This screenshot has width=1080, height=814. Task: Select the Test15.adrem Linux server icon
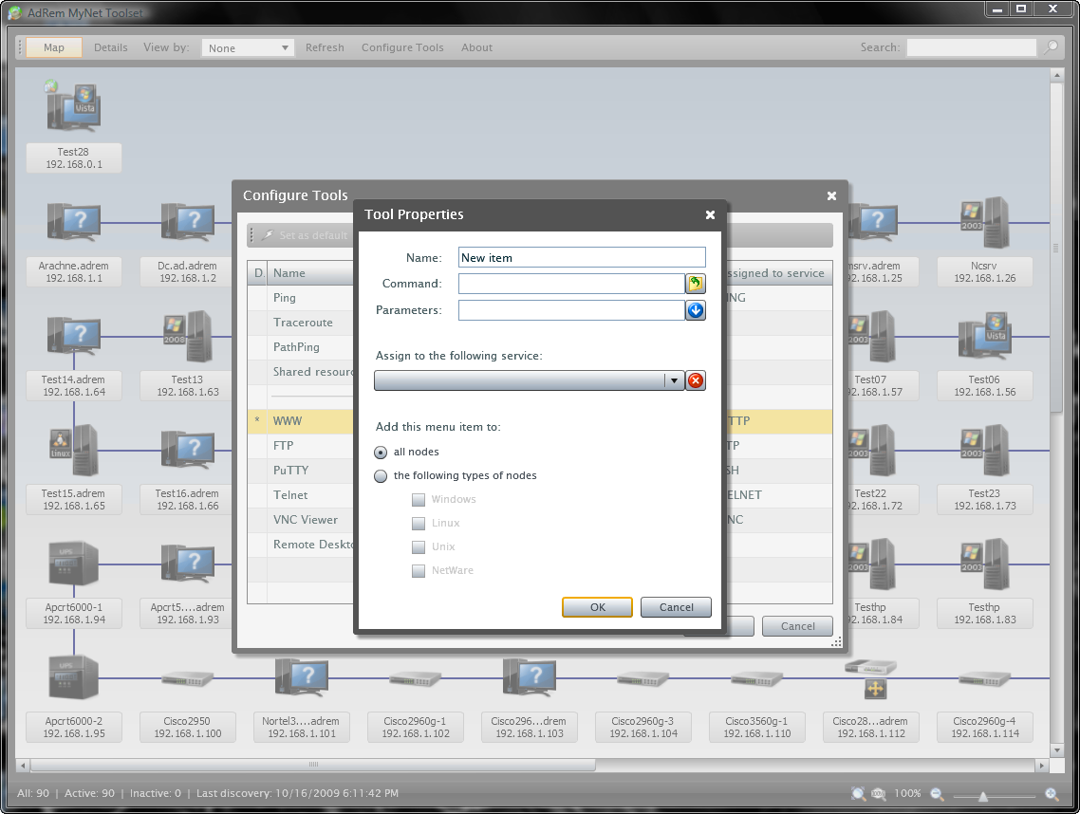[74, 450]
